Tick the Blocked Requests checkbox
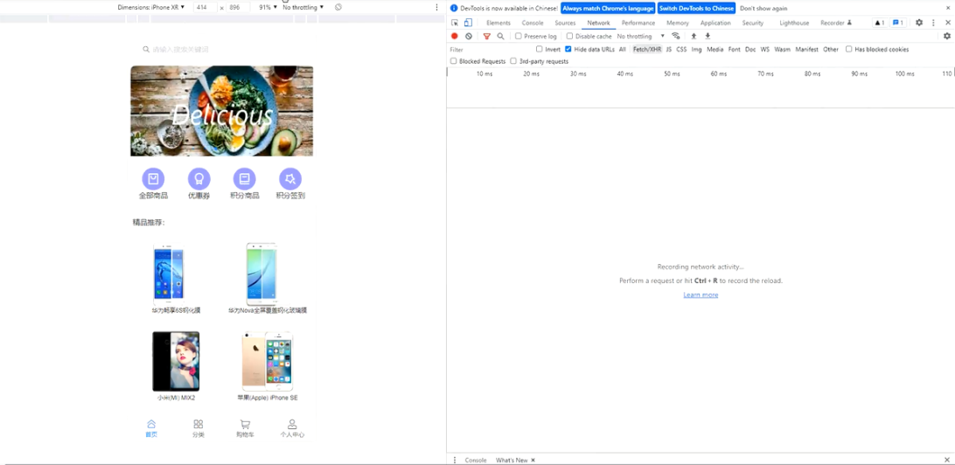The height and width of the screenshot is (465, 955). point(453,61)
